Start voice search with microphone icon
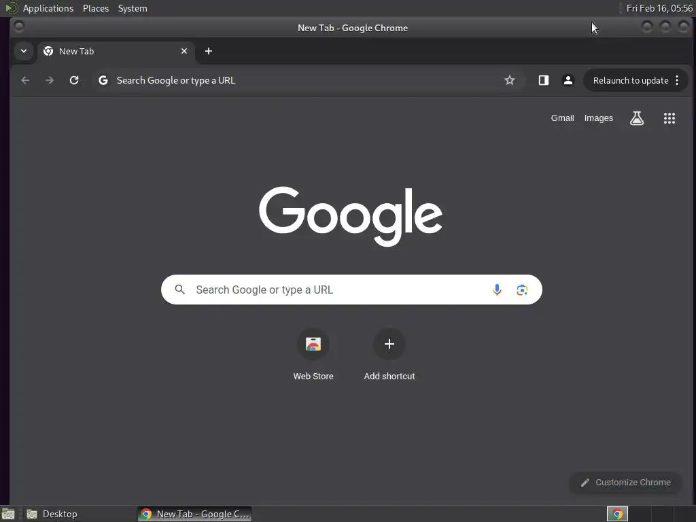The height and width of the screenshot is (522, 696). point(497,290)
